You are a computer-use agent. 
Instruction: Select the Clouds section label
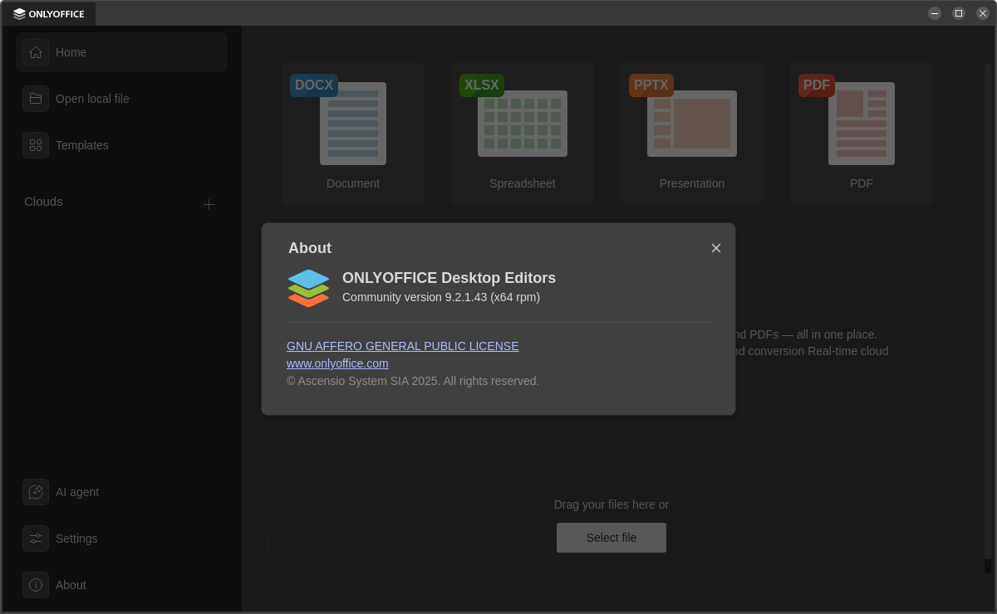tap(43, 202)
